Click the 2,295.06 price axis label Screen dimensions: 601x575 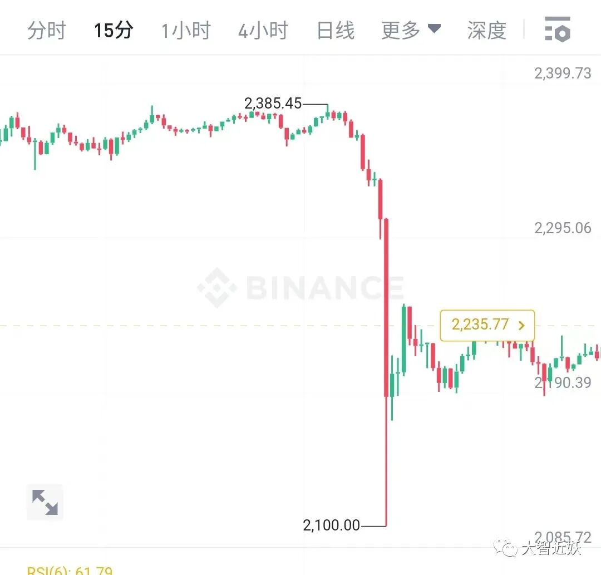click(563, 228)
